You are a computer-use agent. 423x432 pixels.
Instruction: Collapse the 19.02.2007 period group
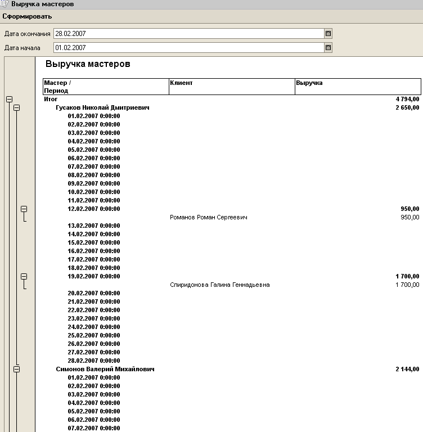coord(24,276)
